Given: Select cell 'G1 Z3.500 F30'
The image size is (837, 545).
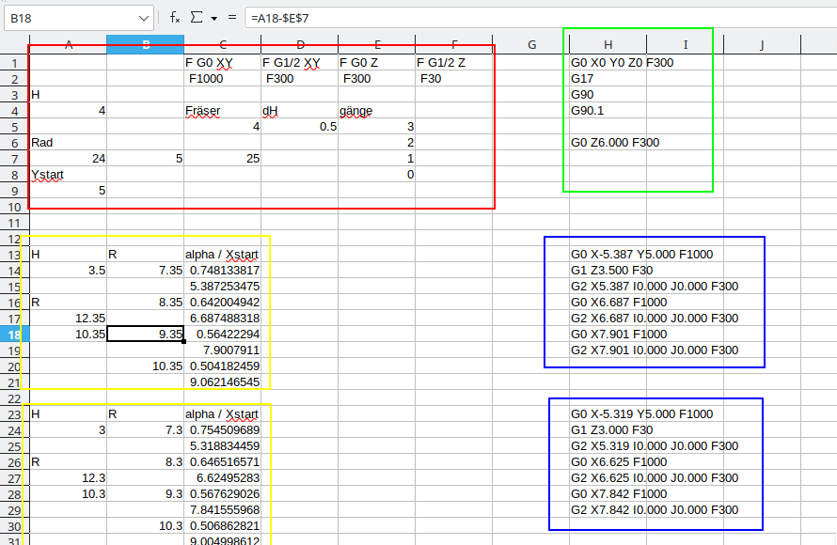Looking at the screenshot, I should [611, 271].
